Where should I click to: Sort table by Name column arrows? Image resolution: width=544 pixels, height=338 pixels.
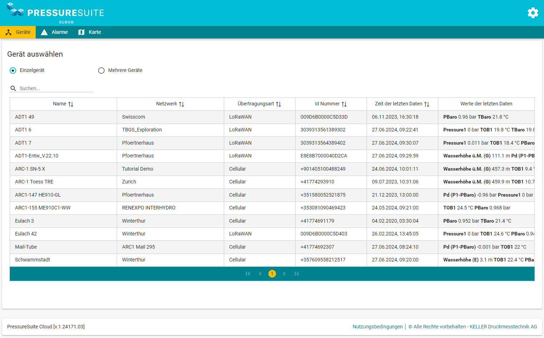click(71, 104)
